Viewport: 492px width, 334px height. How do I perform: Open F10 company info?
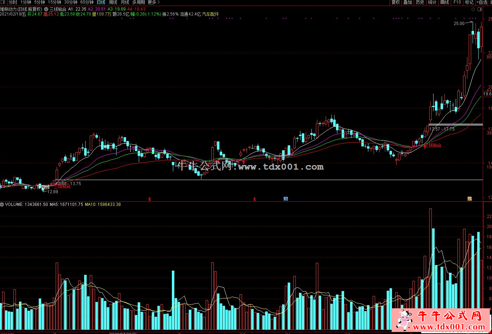(457, 2)
